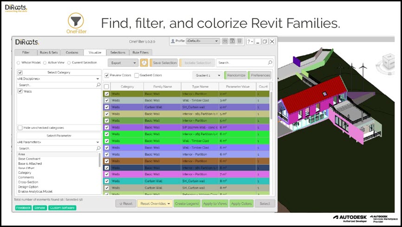The image size is (402, 227).
Task: Switch to the Filter tab
Action: 26,52
